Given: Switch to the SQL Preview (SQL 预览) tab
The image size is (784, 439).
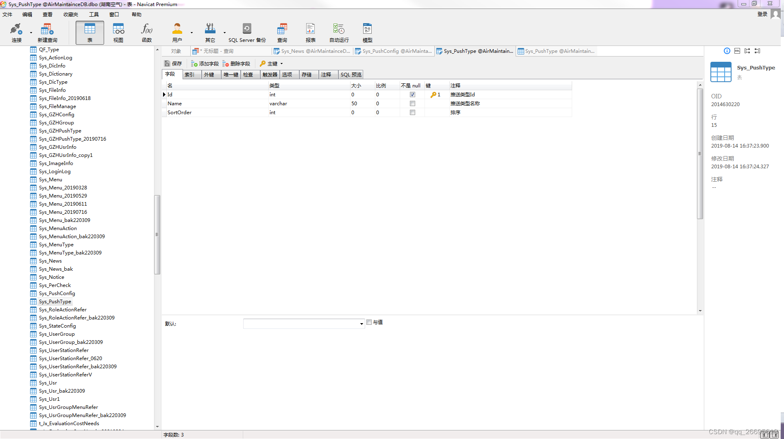Looking at the screenshot, I should click(351, 75).
